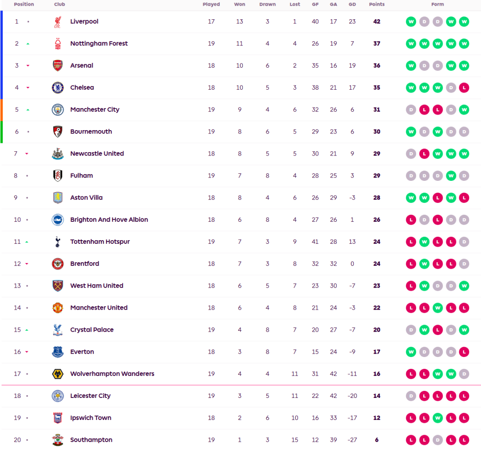The width and height of the screenshot is (481, 451).
Task: Click the Nottingham Forest club badge
Action: [x=57, y=44]
